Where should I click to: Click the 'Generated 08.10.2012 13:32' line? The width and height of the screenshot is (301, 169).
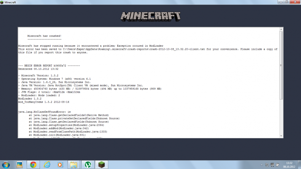(38, 69)
